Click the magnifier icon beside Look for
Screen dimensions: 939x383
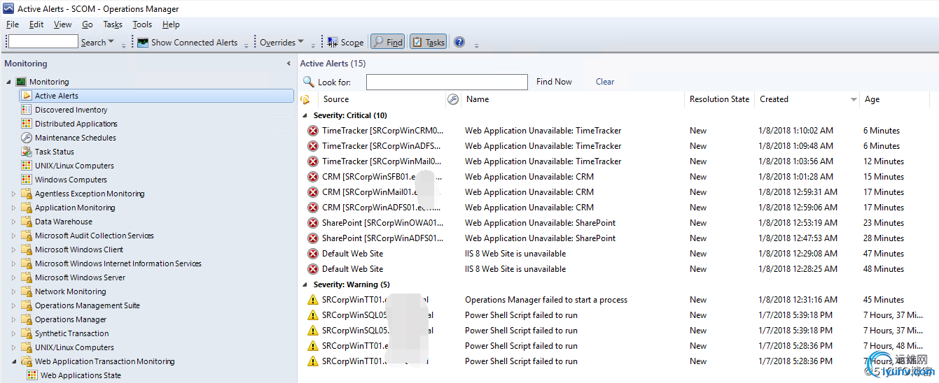point(308,82)
